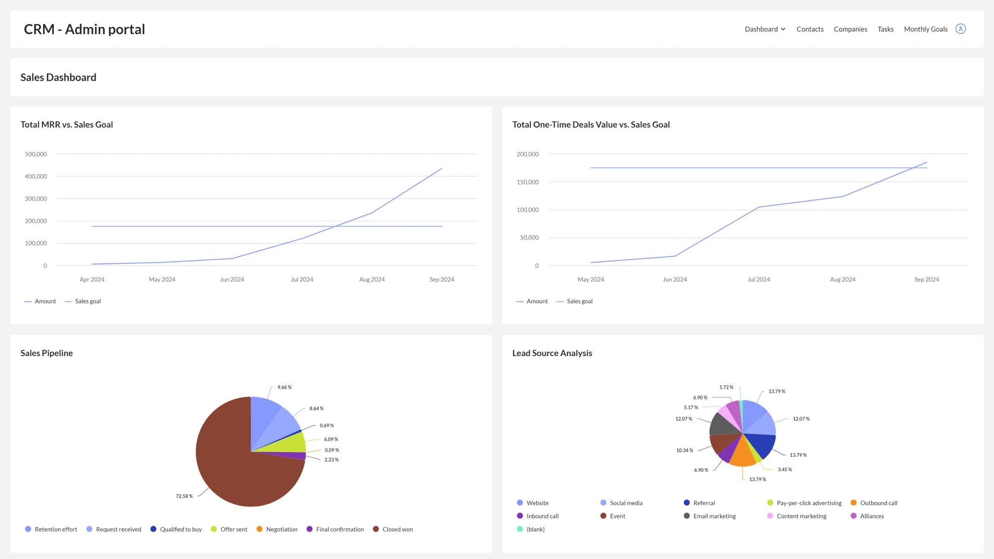Open the Monthly Goals section
The height and width of the screenshot is (559, 994).
926,28
